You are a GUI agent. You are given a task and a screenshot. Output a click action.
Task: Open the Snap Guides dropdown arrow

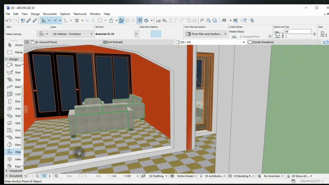(60, 21)
